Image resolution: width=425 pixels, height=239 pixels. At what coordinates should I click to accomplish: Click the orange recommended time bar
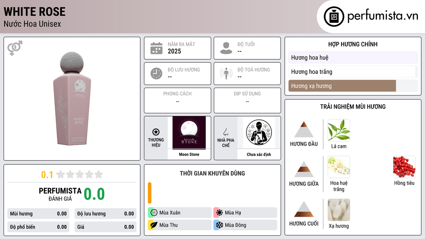(149, 193)
